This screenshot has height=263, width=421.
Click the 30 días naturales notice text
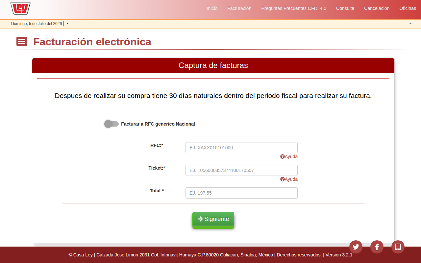coord(213,96)
